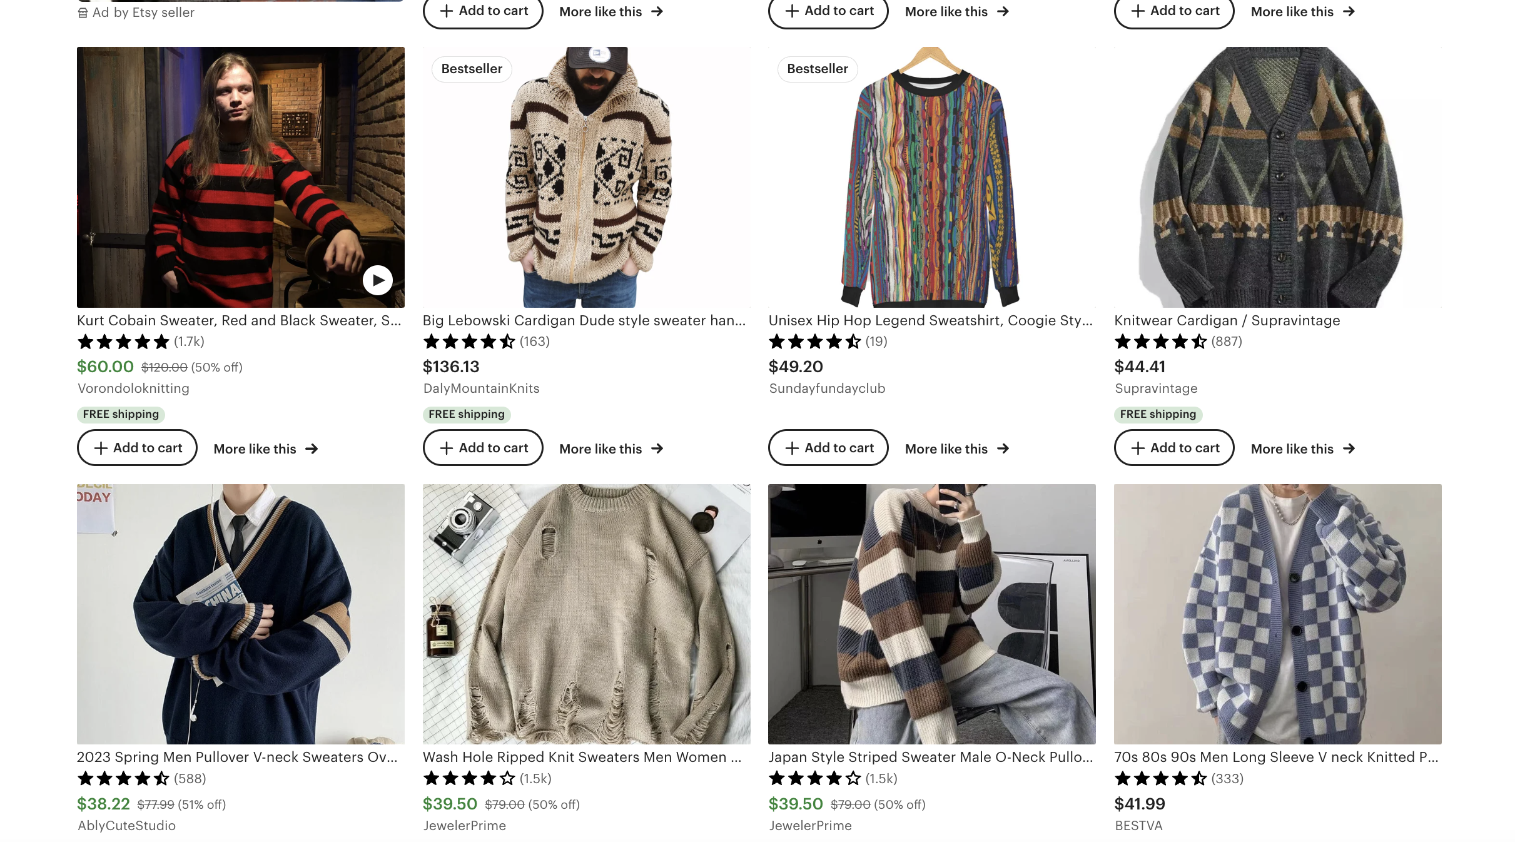This screenshot has width=1515, height=842.
Task: View the navy V-neck pullover image
Action: [x=241, y=614]
